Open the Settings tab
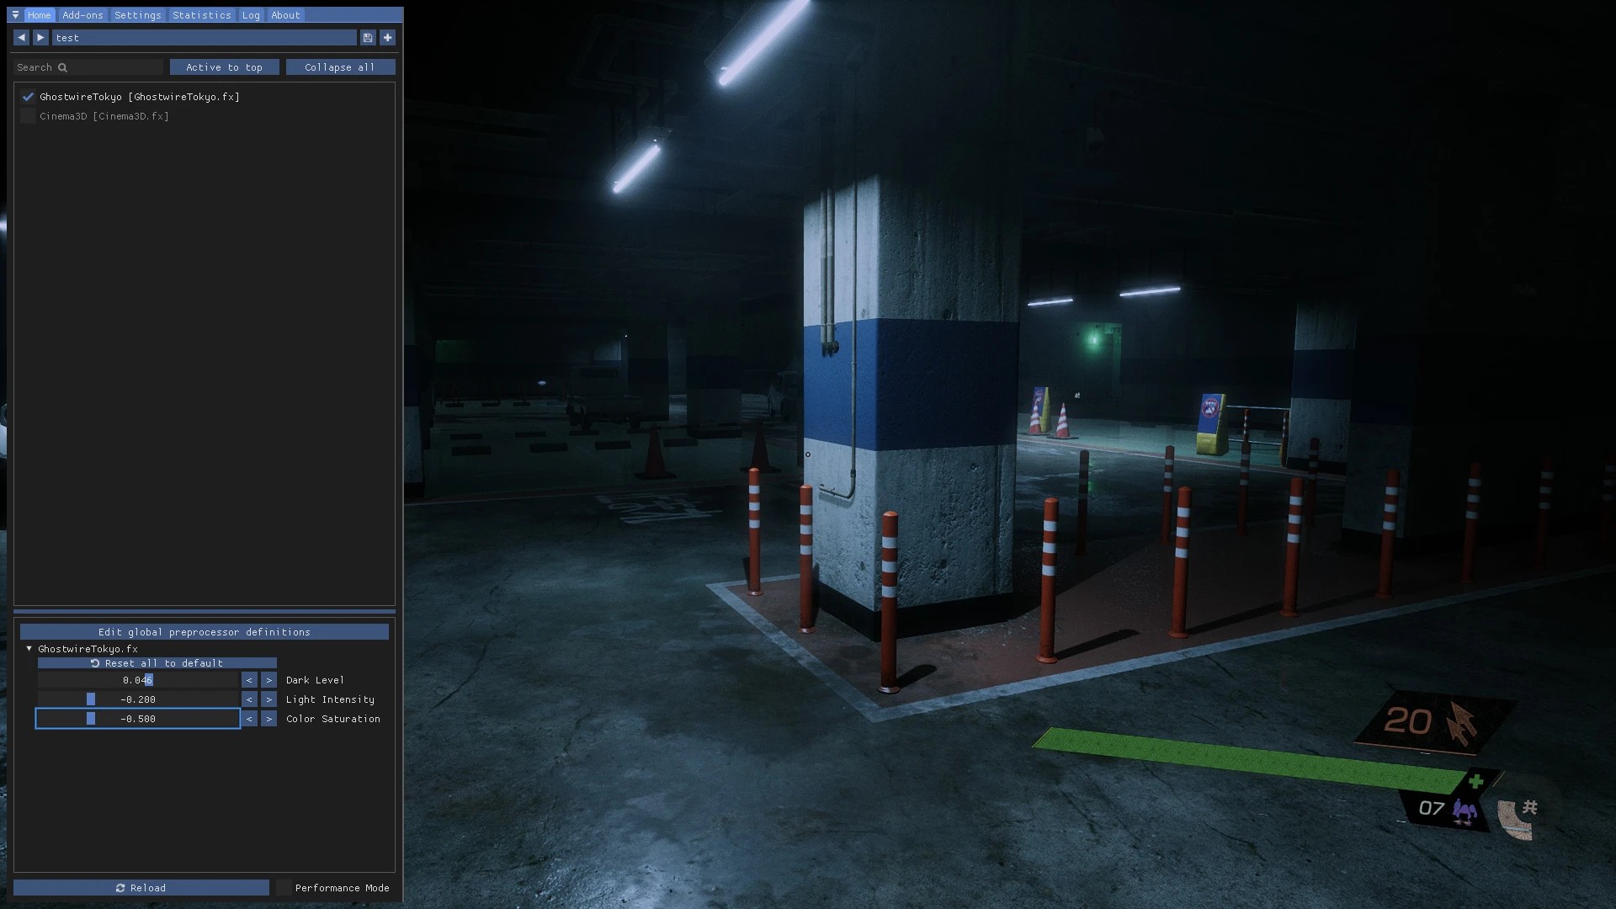1616x909 pixels. click(137, 15)
